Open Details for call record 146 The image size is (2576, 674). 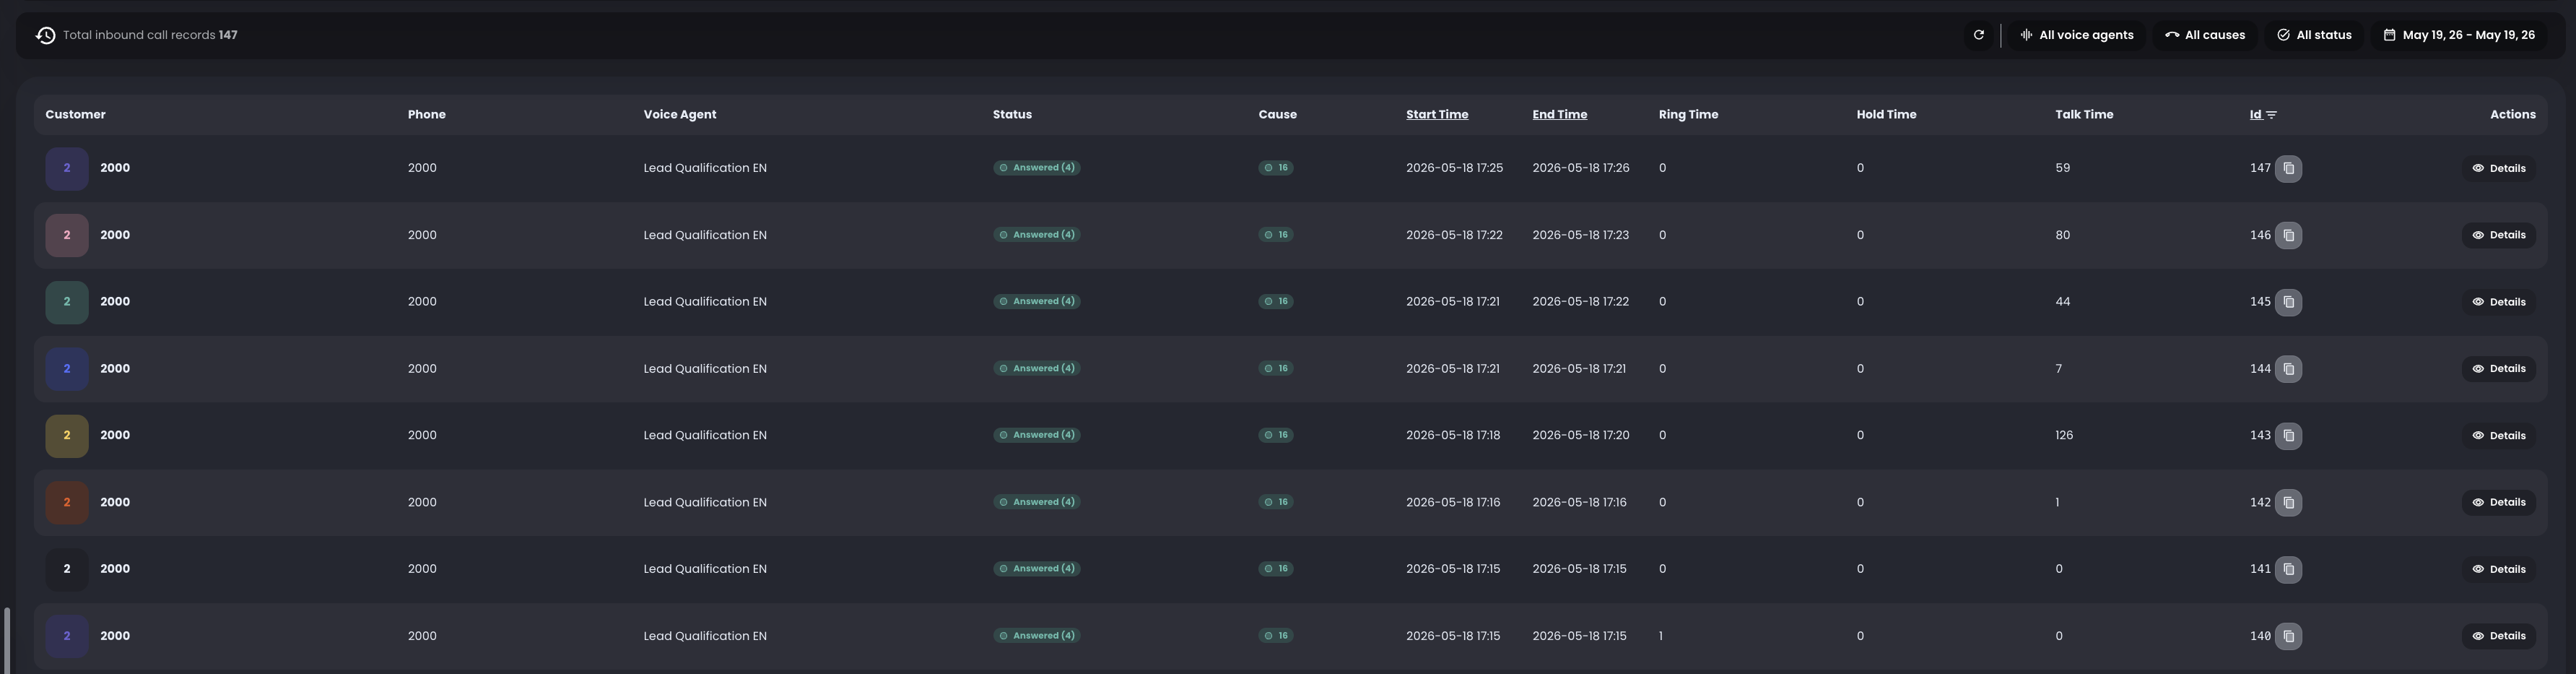(x=2498, y=235)
